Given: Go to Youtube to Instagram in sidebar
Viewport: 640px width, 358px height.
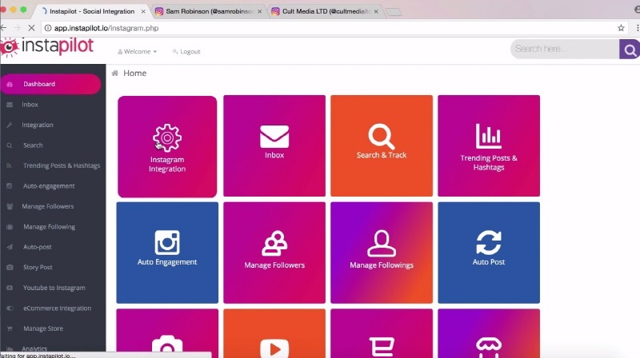Looking at the screenshot, I should coord(54,288).
